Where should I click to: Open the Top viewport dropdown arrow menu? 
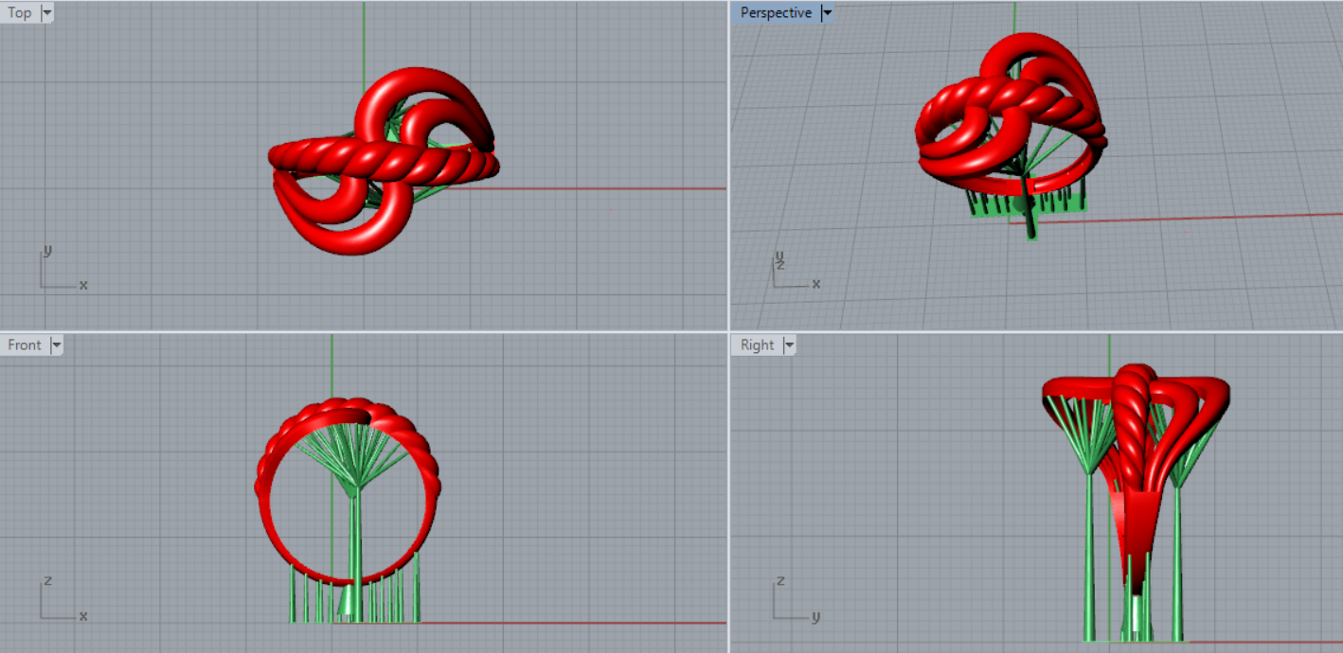(47, 13)
